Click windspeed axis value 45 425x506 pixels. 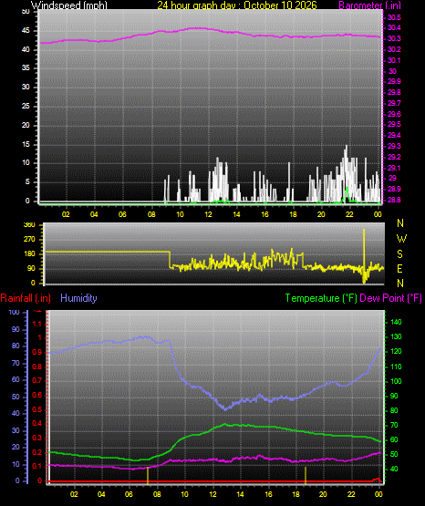click(26, 31)
